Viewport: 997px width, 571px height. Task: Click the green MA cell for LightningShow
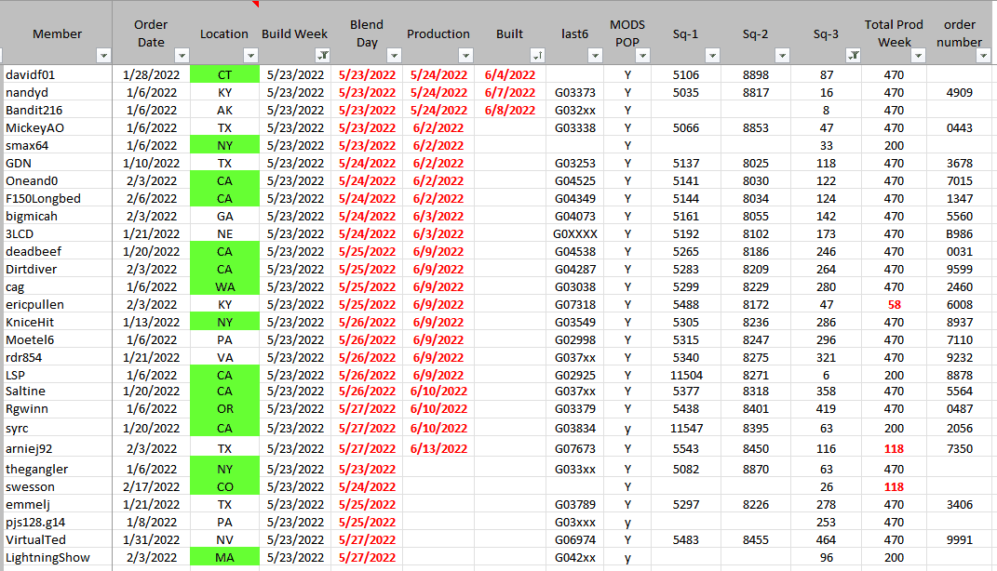pyautogui.click(x=224, y=557)
